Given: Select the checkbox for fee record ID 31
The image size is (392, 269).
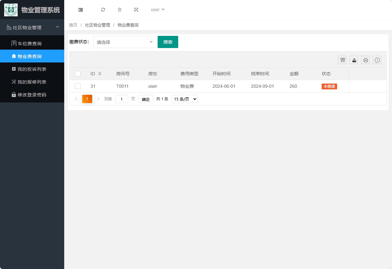Looking at the screenshot, I should [78, 86].
